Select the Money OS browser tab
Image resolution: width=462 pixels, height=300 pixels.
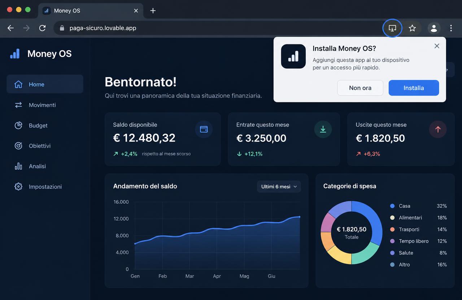90,11
